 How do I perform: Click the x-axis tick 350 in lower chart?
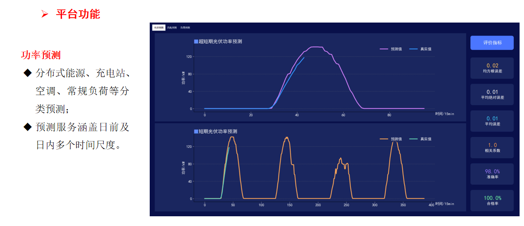[x=403, y=205]
